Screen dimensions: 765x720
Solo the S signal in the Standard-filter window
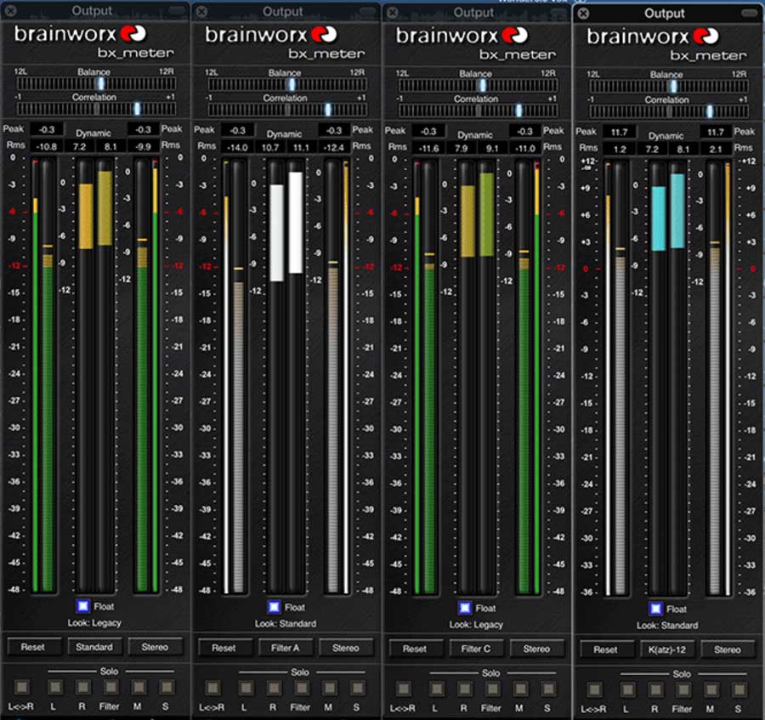pos(167,688)
